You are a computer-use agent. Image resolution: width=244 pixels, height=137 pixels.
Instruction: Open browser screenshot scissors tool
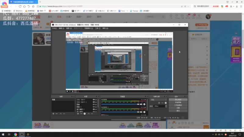(231, 6)
